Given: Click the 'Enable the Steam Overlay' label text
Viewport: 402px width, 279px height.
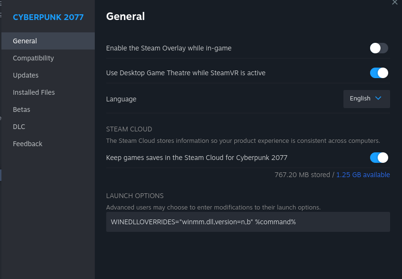Looking at the screenshot, I should 169,48.
